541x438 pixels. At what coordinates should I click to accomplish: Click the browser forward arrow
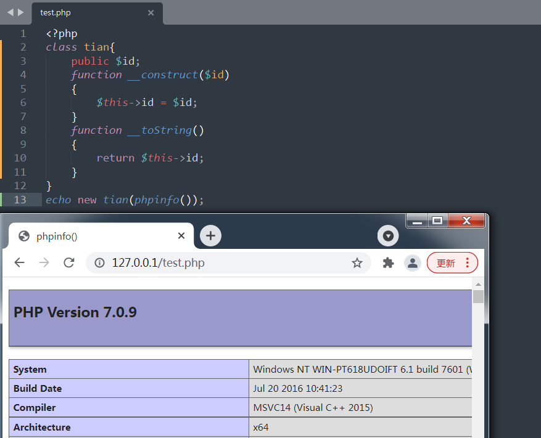pyautogui.click(x=44, y=263)
